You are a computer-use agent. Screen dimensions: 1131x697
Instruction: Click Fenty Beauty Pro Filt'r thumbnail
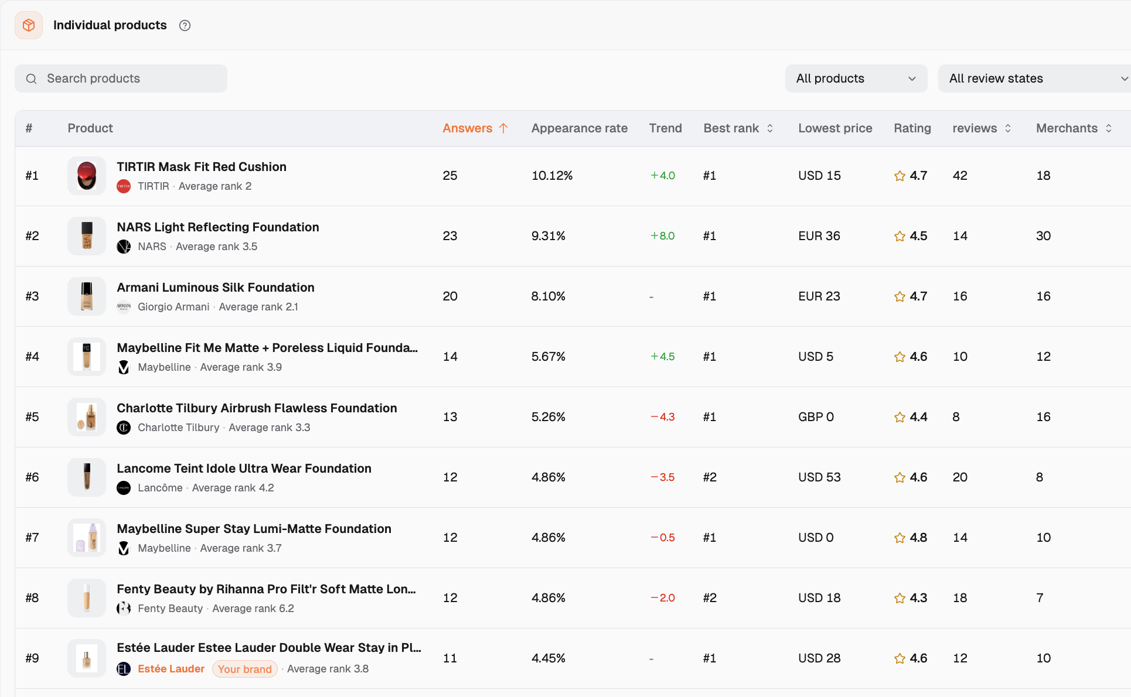pos(87,598)
